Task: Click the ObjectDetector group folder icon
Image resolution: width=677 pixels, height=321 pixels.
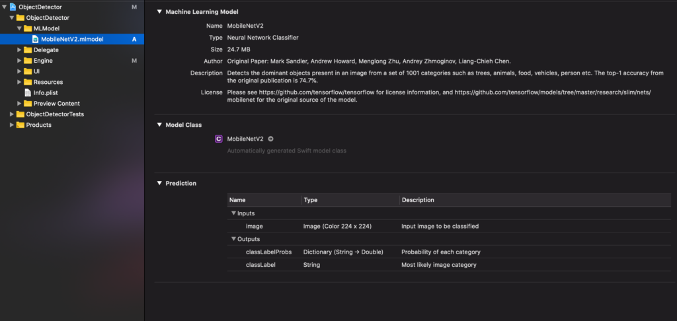Action: tap(20, 18)
